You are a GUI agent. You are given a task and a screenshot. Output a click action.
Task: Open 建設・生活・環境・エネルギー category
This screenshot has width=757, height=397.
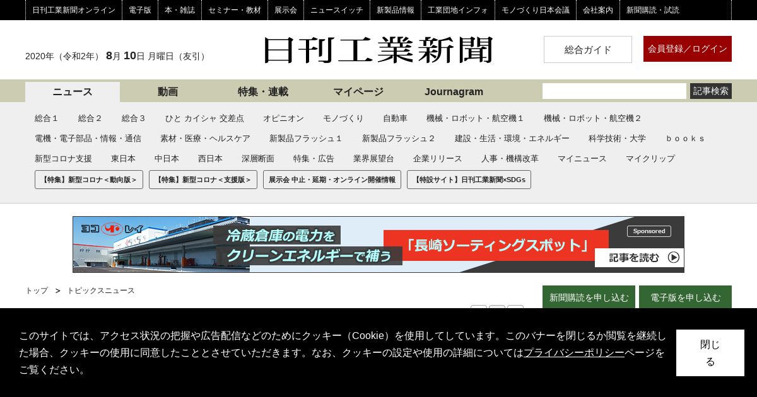pyautogui.click(x=512, y=139)
